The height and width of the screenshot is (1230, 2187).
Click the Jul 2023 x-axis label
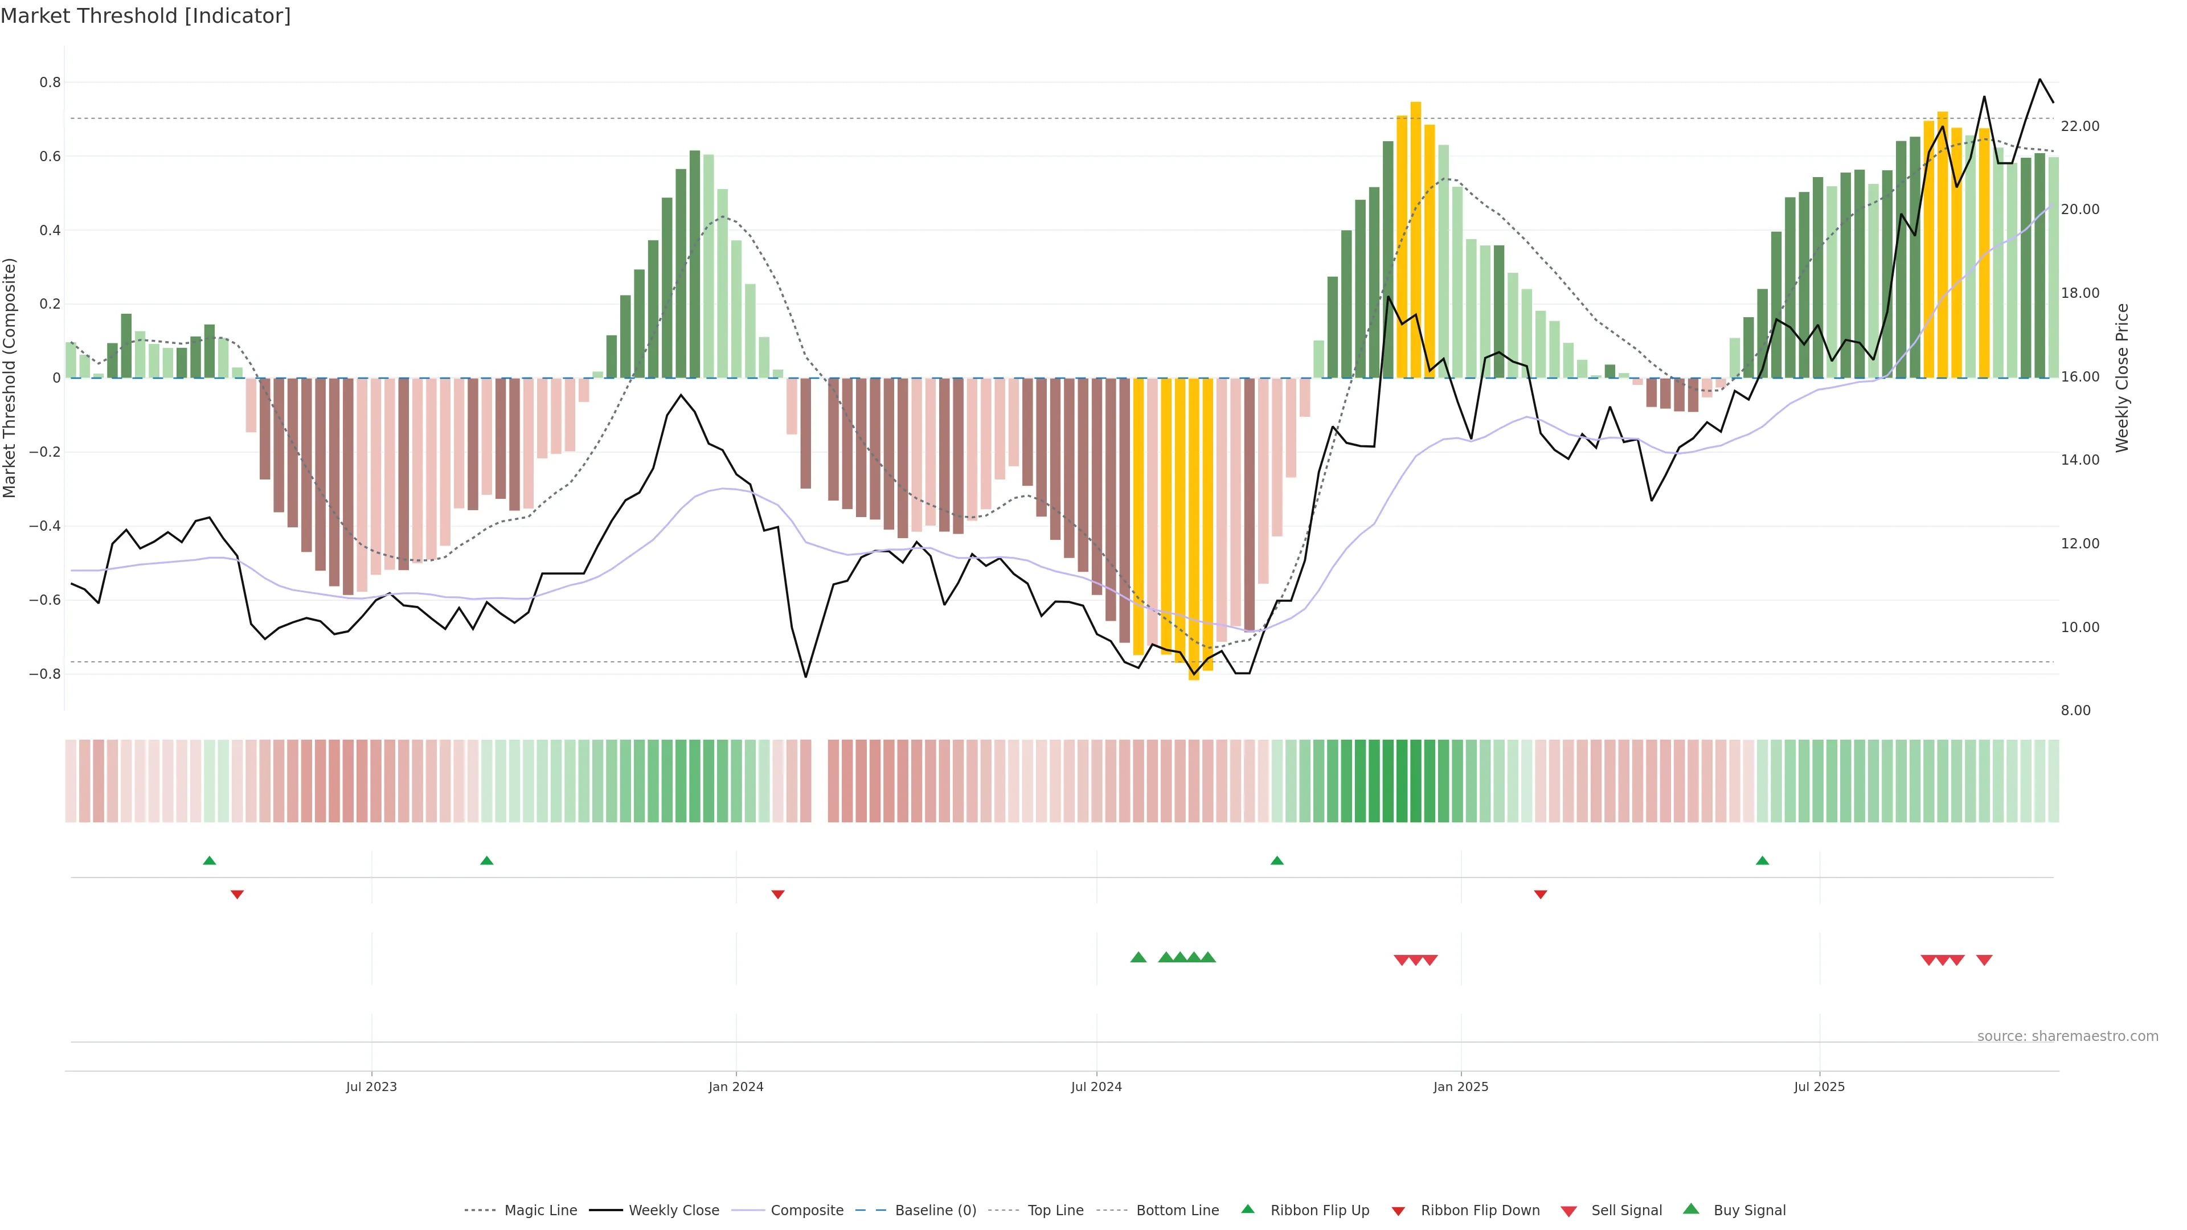371,1086
